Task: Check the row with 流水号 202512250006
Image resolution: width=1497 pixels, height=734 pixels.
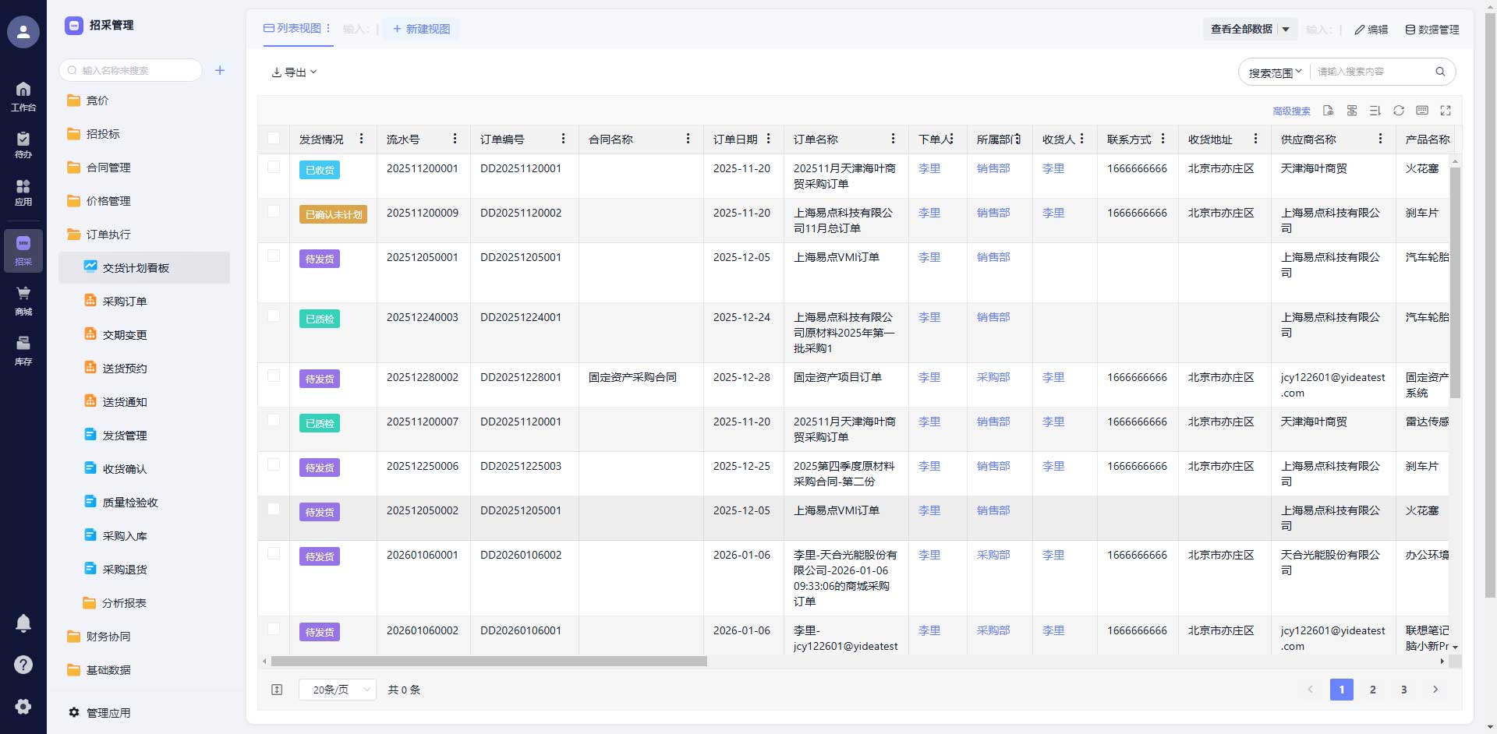Action: tap(274, 464)
